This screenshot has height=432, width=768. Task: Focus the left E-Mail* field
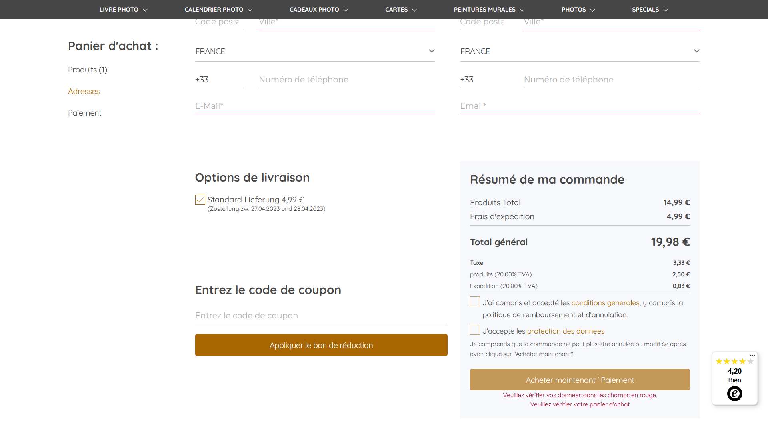[x=315, y=106]
